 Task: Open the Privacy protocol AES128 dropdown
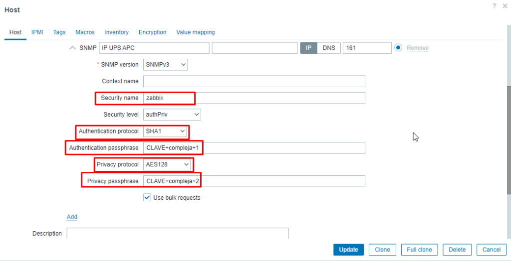[x=167, y=165]
